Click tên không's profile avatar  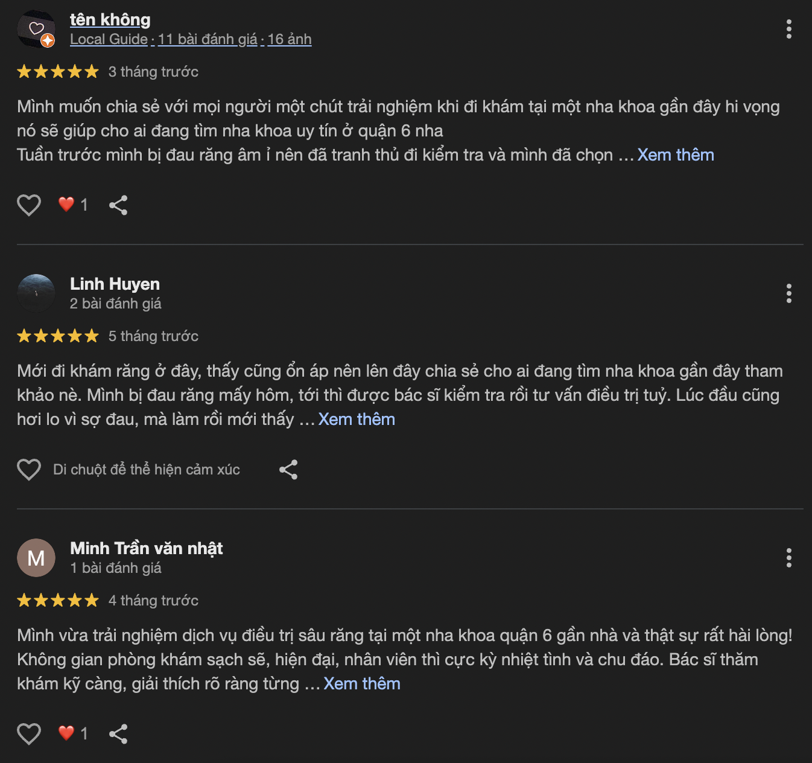point(36,29)
